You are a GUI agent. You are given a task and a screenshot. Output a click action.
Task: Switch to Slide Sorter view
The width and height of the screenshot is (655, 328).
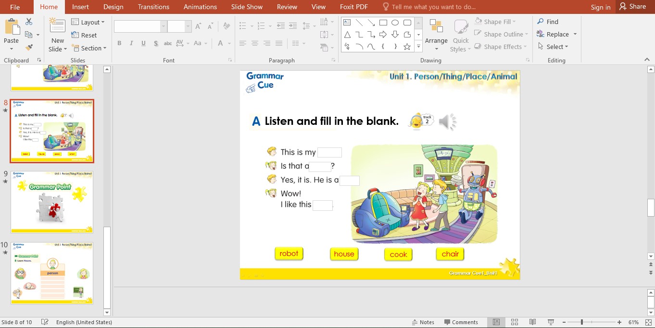pos(515,322)
